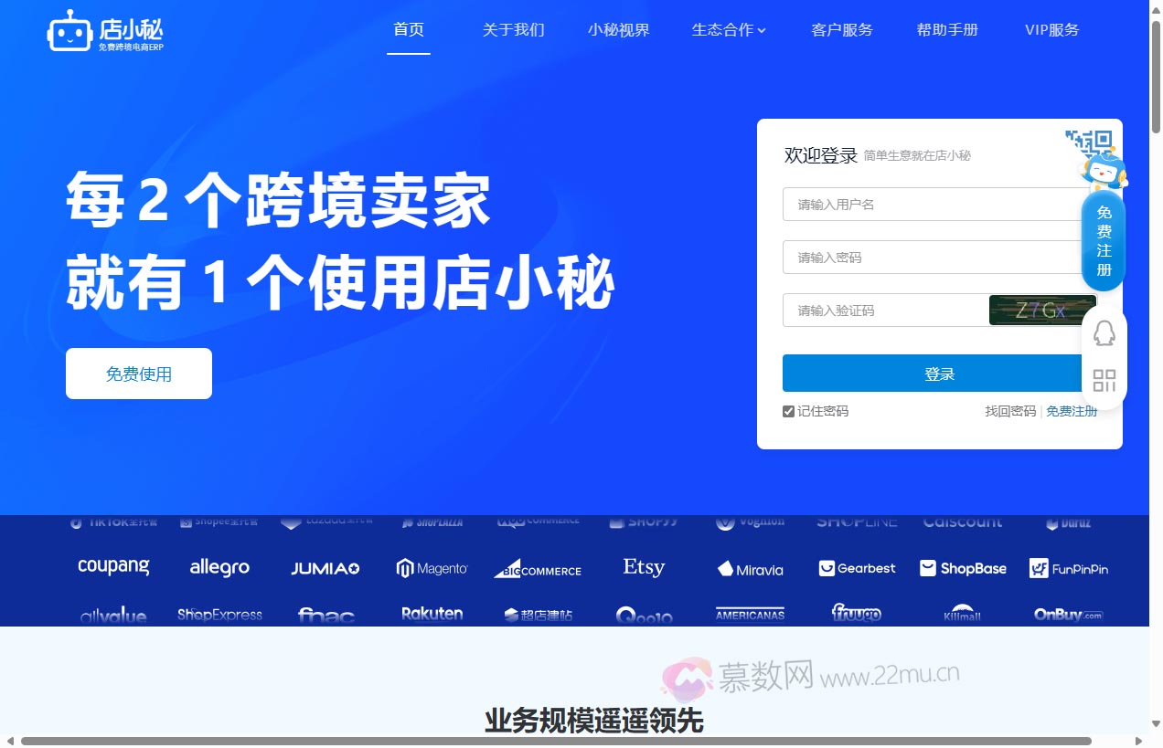Screen dimensions: 1163x748
Task: Open the 帮助手册 menu item
Action: (946, 29)
